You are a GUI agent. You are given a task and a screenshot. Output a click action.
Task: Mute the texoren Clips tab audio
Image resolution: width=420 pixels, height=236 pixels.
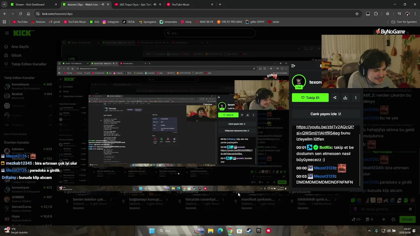coord(103,5)
